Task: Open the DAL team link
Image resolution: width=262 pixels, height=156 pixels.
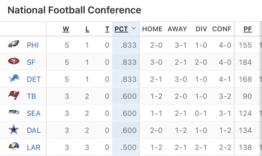Action: pyautogui.click(x=34, y=130)
